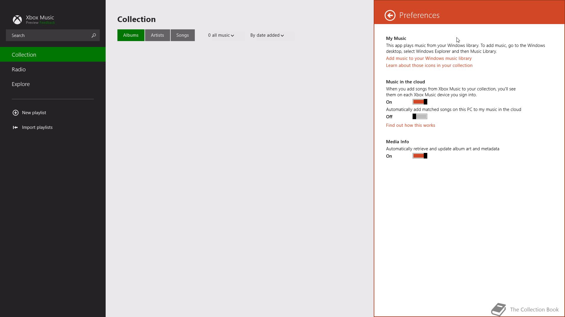Open Explore in the sidebar
The image size is (565, 317).
point(53,84)
